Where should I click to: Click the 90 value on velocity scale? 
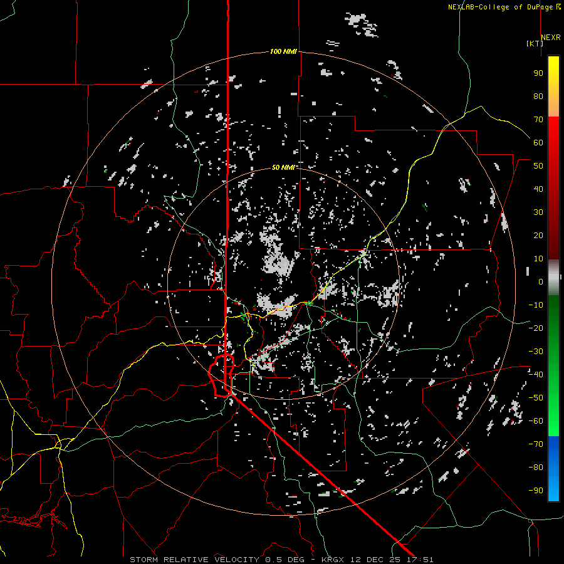tap(538, 73)
